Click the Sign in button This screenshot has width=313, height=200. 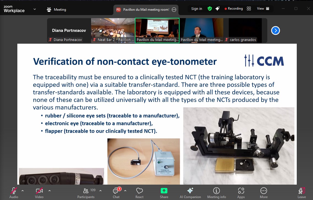(x=197, y=9)
